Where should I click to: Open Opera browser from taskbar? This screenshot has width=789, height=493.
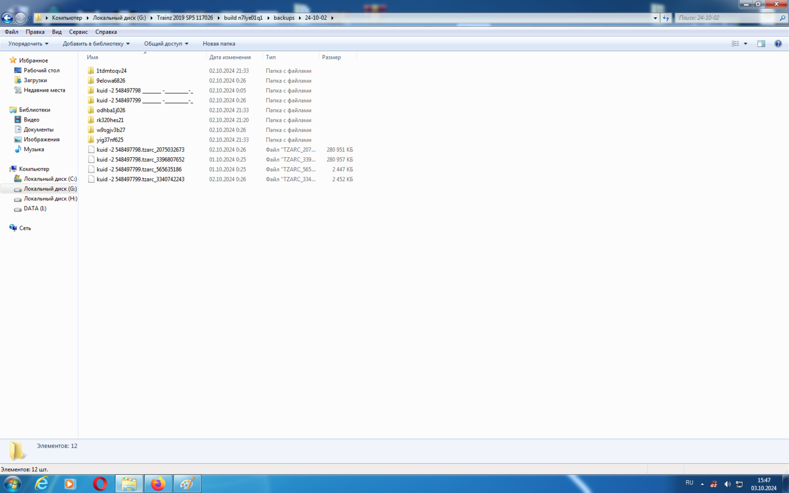(x=100, y=484)
